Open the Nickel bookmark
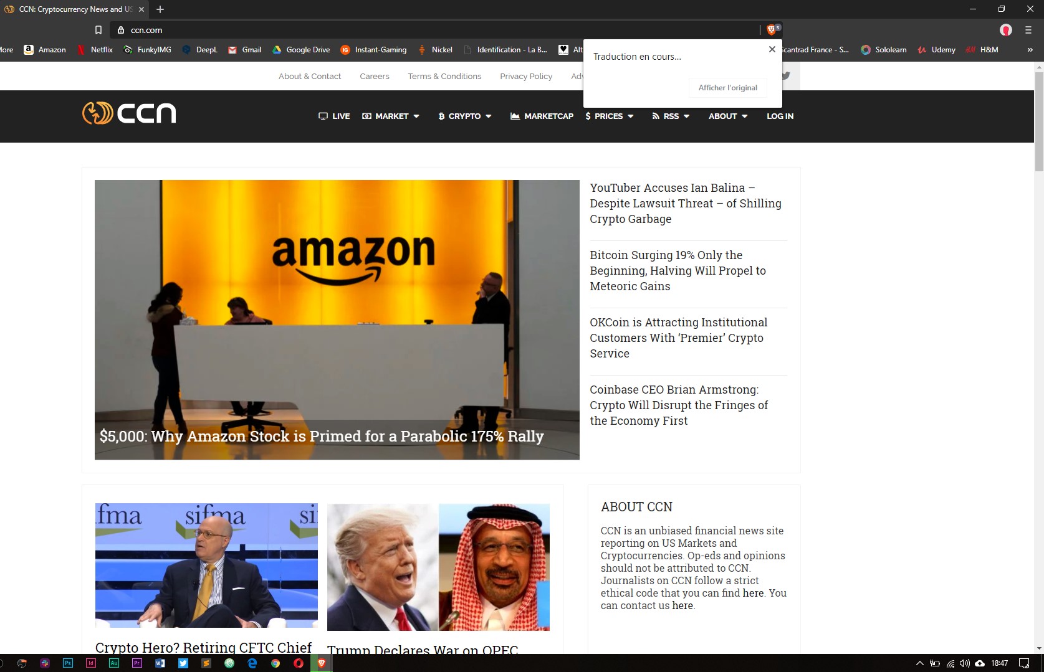 tap(435, 50)
